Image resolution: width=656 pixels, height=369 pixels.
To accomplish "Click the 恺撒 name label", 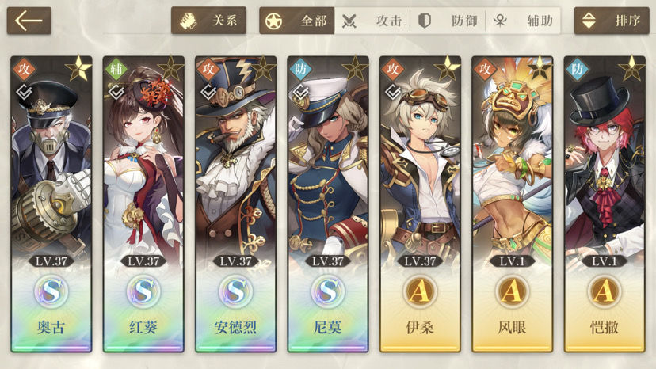I will click(x=605, y=327).
